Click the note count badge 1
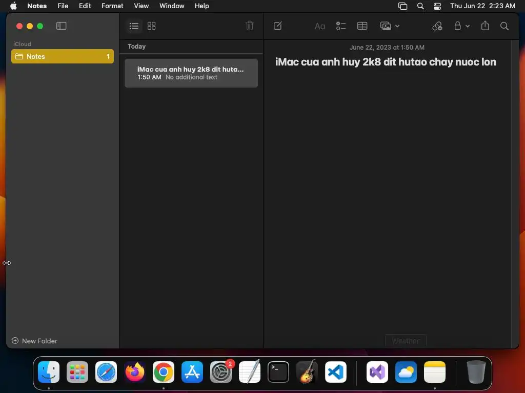This screenshot has width=525, height=393. tap(108, 56)
